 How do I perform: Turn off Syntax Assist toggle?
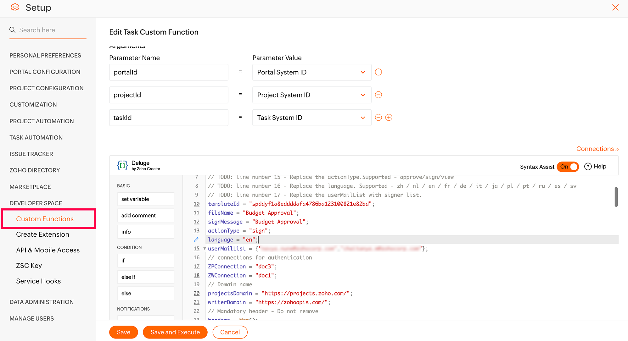click(568, 167)
